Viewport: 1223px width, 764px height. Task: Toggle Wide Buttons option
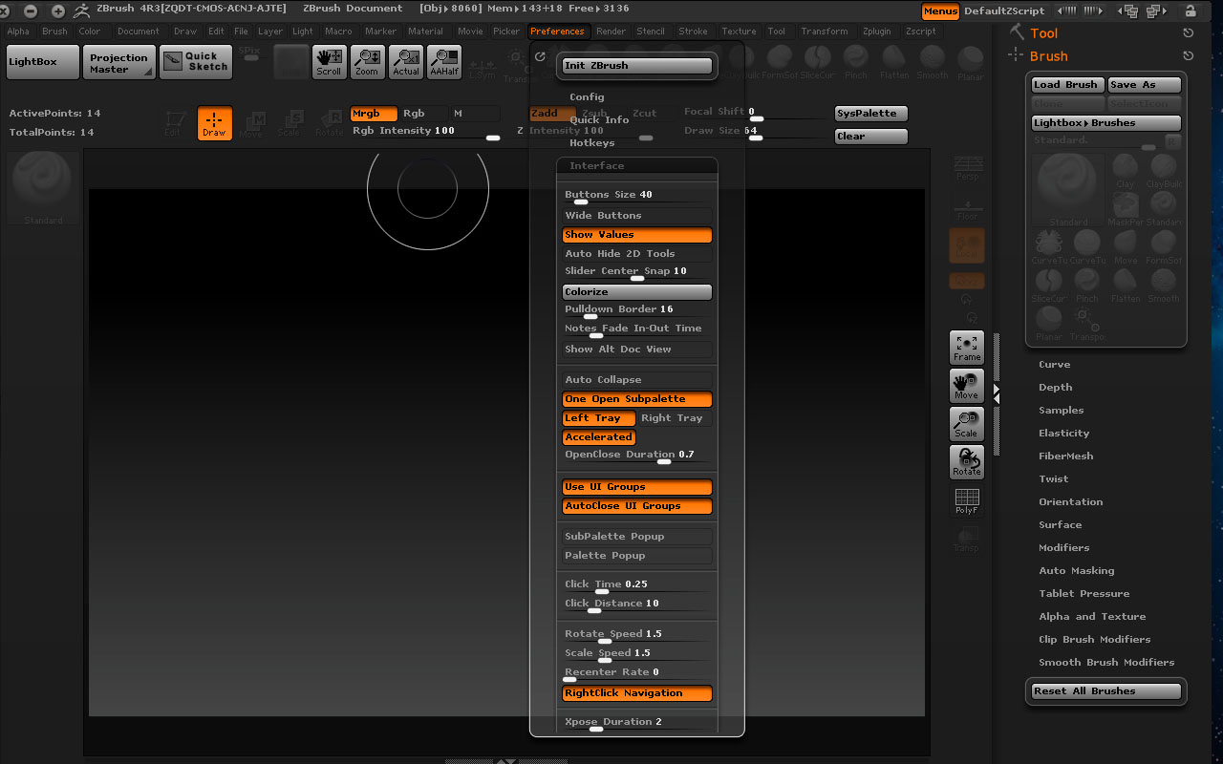click(x=637, y=216)
